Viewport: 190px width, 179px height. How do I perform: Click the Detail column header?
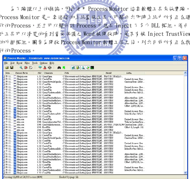click(134, 73)
